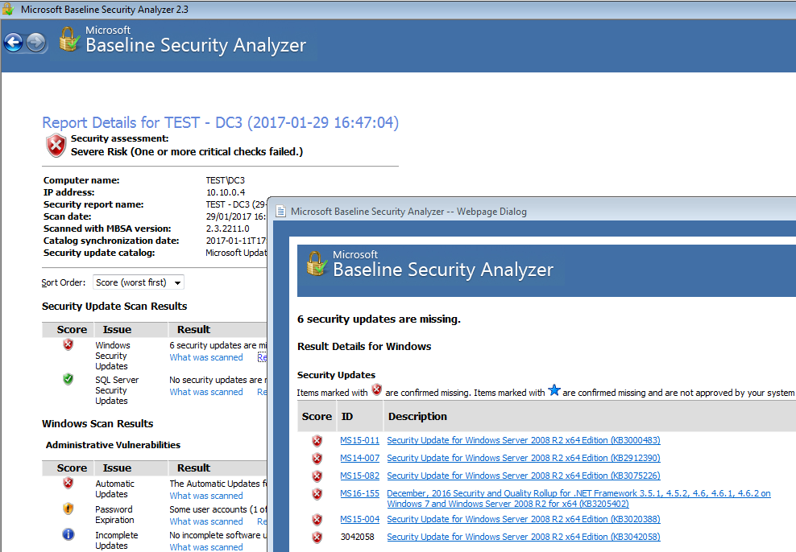The height and width of the screenshot is (552, 796).
Task: Click the computer name value 'TEST\DC3'
Action: point(226,180)
